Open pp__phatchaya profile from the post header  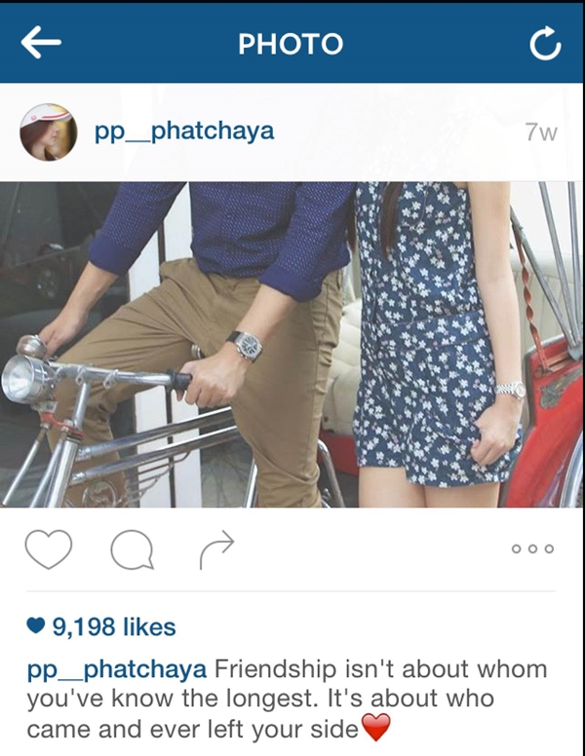[184, 131]
